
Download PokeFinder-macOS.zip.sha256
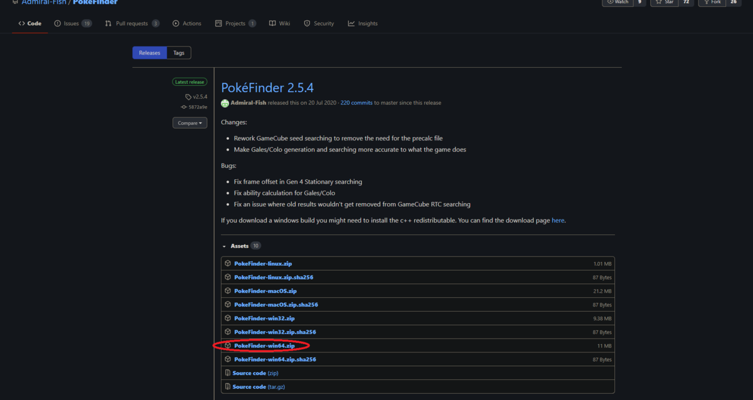[x=276, y=305]
